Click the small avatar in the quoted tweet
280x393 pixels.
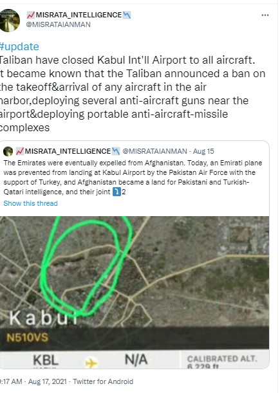pyautogui.click(x=8, y=151)
